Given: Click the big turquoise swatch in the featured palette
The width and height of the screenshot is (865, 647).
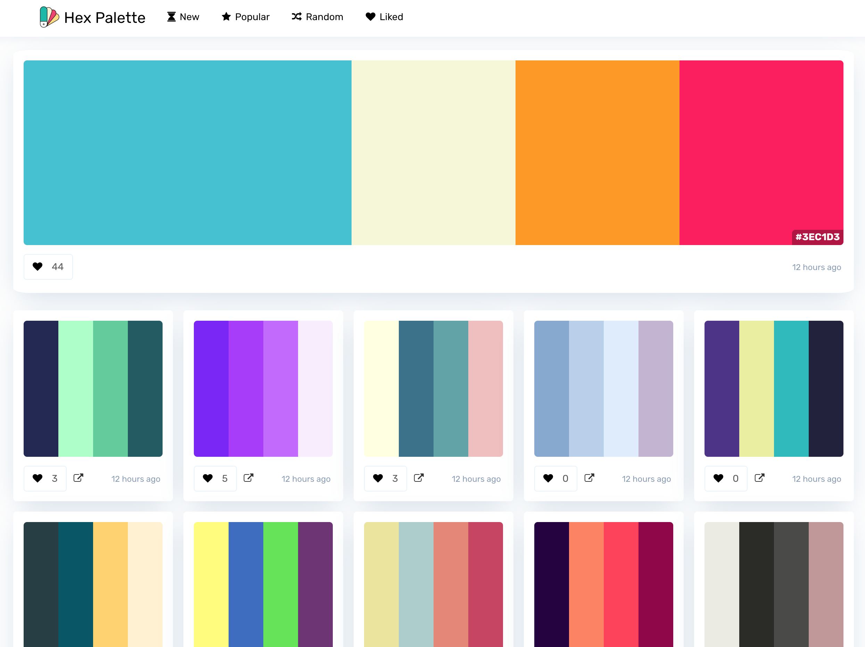Looking at the screenshot, I should pyautogui.click(x=187, y=152).
